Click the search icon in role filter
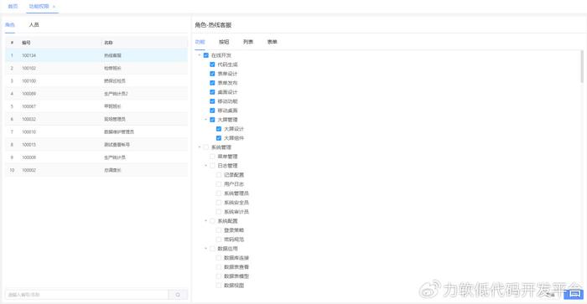Screen dimensions: 587x304 [178, 295]
